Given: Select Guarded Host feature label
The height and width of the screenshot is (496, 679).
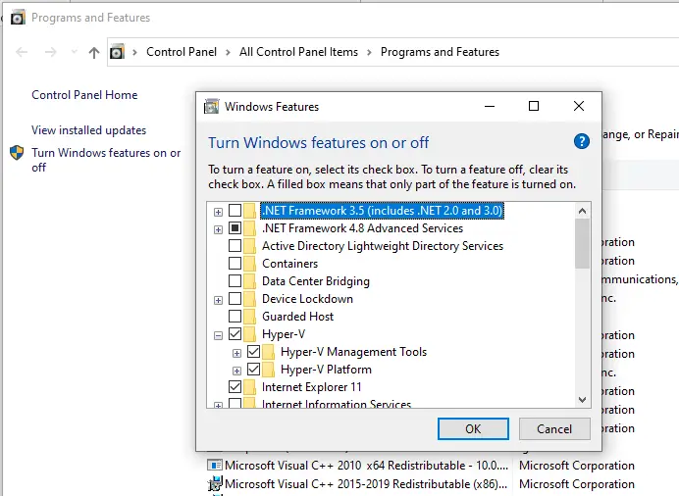Looking at the screenshot, I should pos(298,317).
